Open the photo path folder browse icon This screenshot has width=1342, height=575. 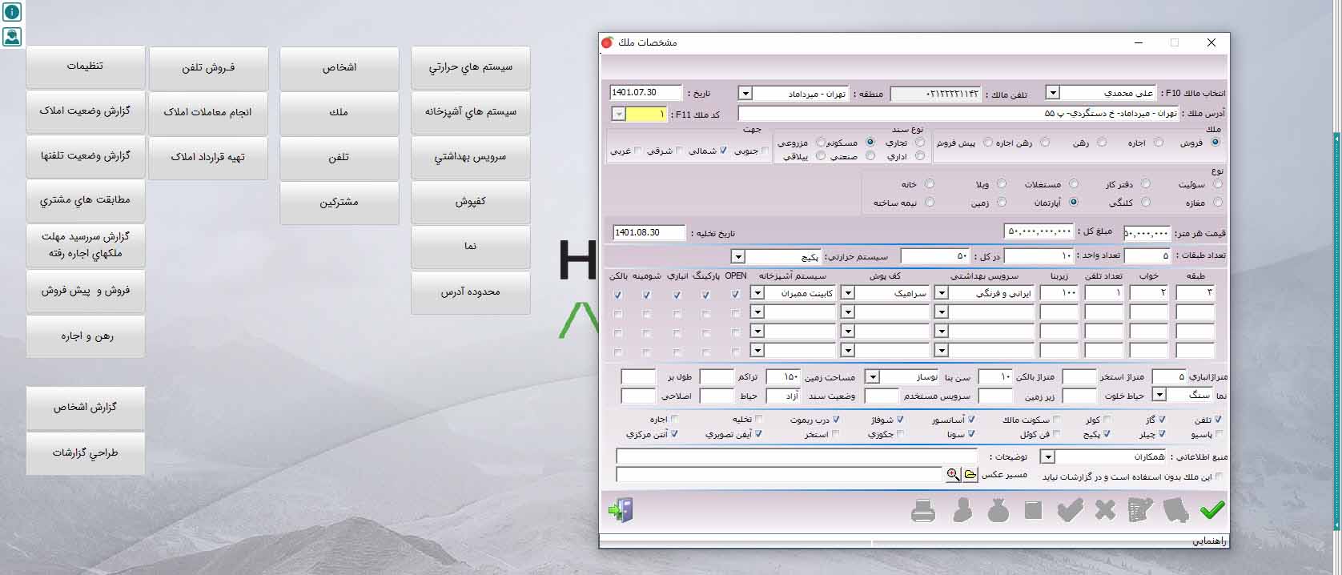pyautogui.click(x=970, y=475)
